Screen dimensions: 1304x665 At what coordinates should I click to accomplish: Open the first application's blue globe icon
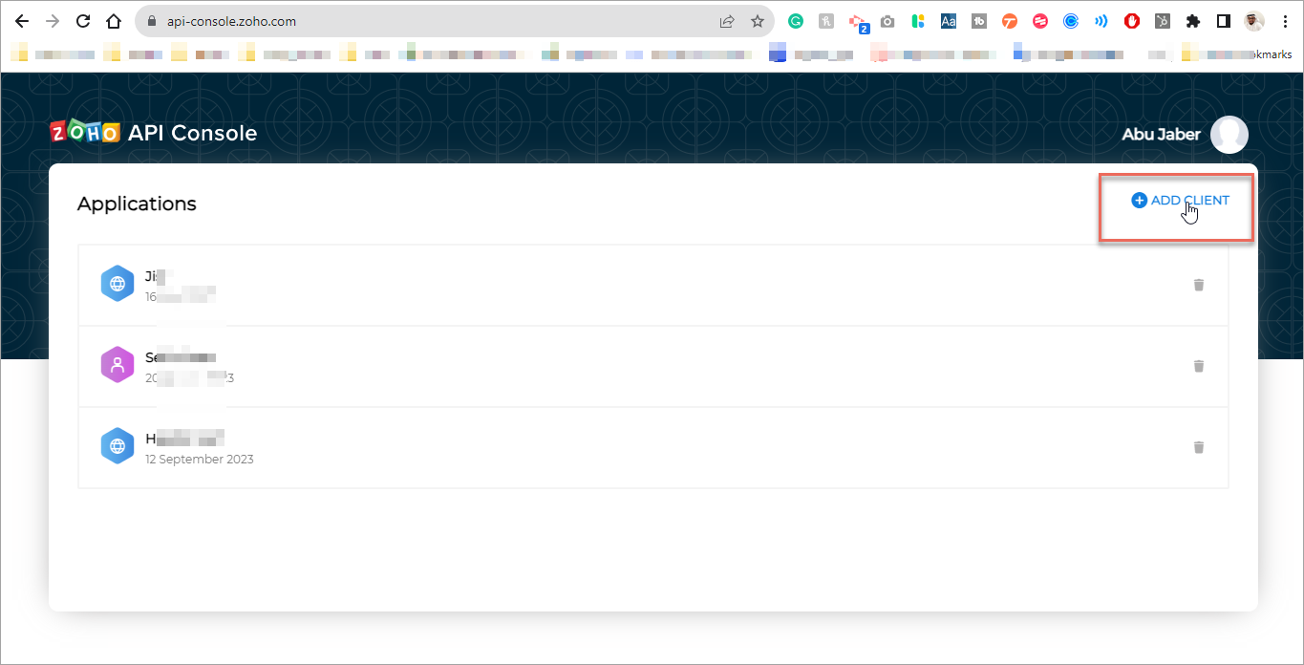pyautogui.click(x=118, y=284)
